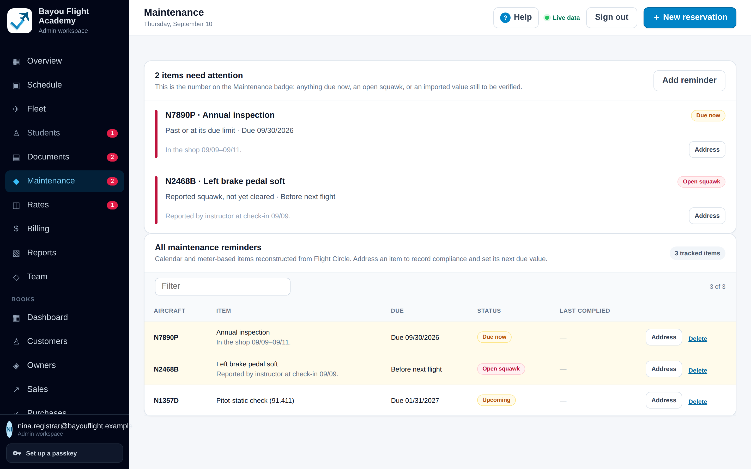Click 'Pitot-static check (91.411)' item text
This screenshot has width=751, height=469.
(x=255, y=401)
